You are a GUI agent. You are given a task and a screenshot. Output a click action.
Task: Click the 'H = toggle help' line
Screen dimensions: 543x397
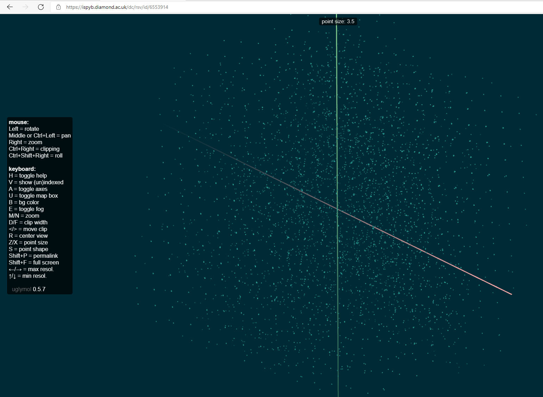pyautogui.click(x=28, y=176)
